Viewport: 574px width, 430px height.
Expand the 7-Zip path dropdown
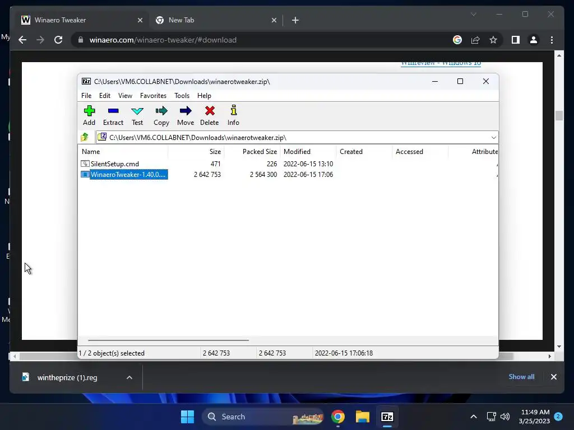point(493,138)
